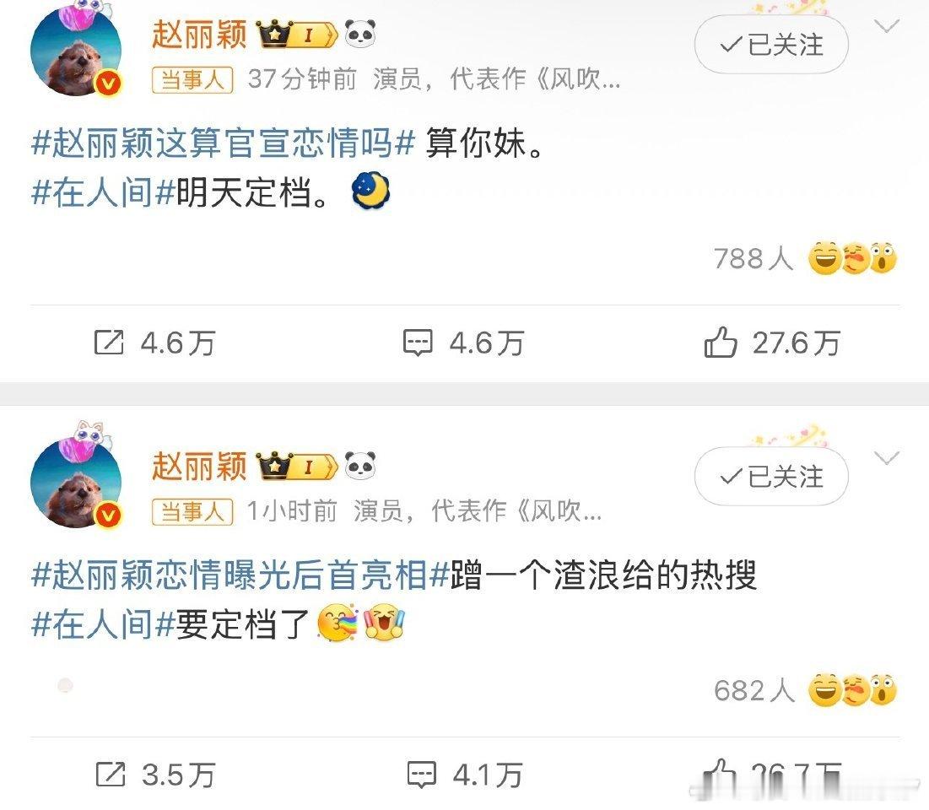Show 682人 reactions on second post
This screenshot has width=929, height=810.
[x=805, y=690]
